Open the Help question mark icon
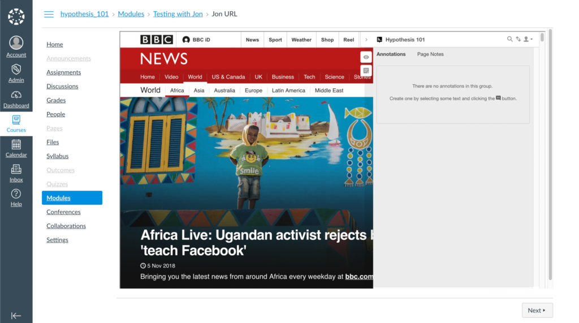The height and width of the screenshot is (323, 579). 16,193
